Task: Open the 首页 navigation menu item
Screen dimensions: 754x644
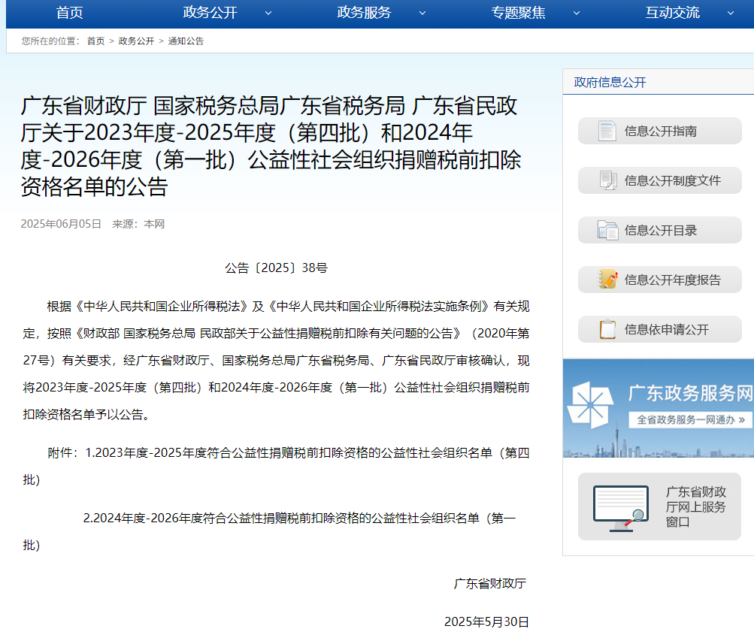Action: [x=69, y=13]
